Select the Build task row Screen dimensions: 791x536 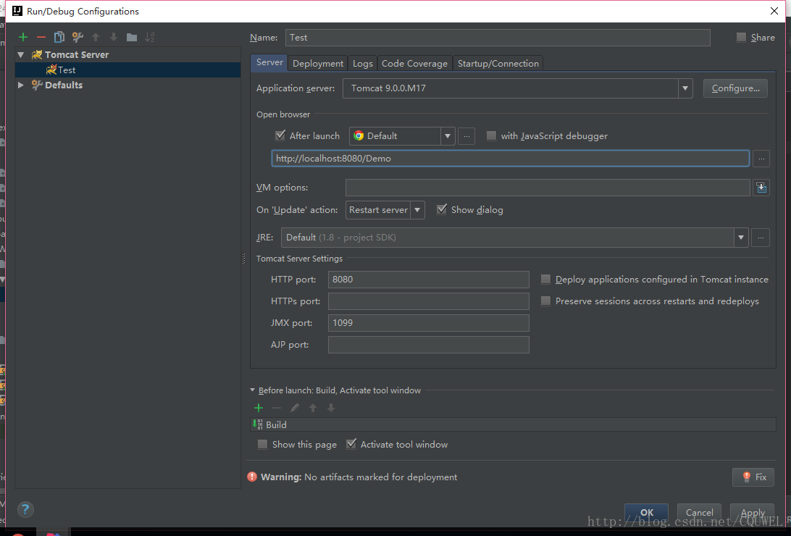click(x=513, y=424)
